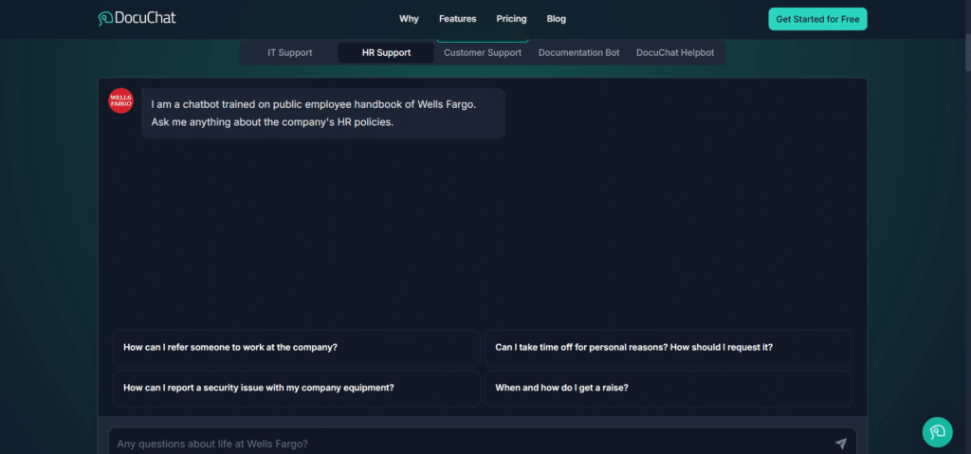Click Get Started for Free button

817,19
